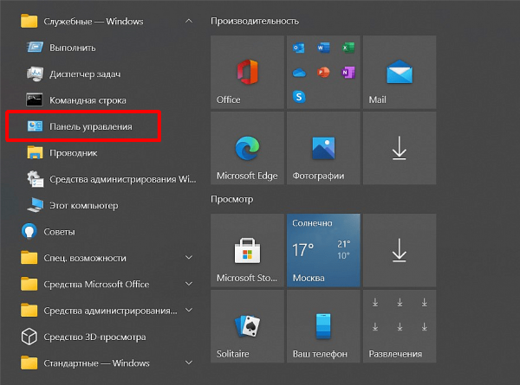Click Средства администрирования... folder icon
The image size is (520, 385).
(29, 311)
